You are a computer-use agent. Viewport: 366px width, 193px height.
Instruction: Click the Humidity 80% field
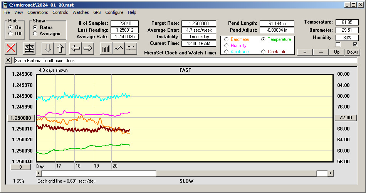click(347, 38)
